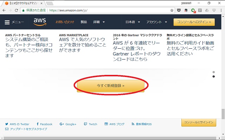This screenshot has width=225, height=140.
Task: Open the Pocket extension icon
Action: click(179, 10)
